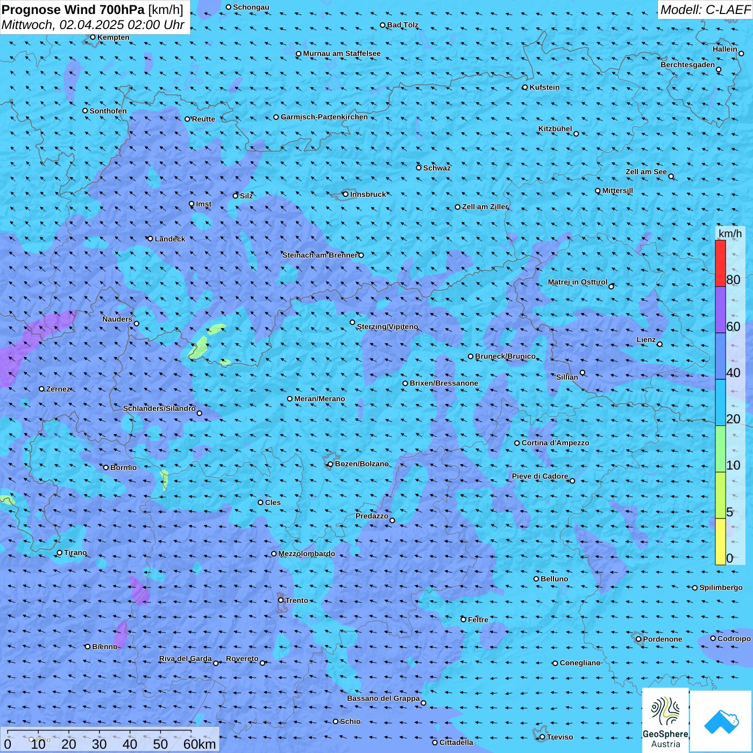Select the Kufstein city marker circle

click(525, 87)
